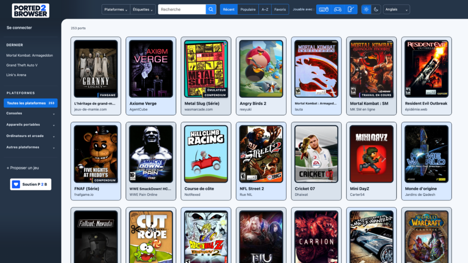Image resolution: width=468 pixels, height=263 pixels.
Task: Click 'Jardins de Qadesh' author text
Action: [x=420, y=195]
